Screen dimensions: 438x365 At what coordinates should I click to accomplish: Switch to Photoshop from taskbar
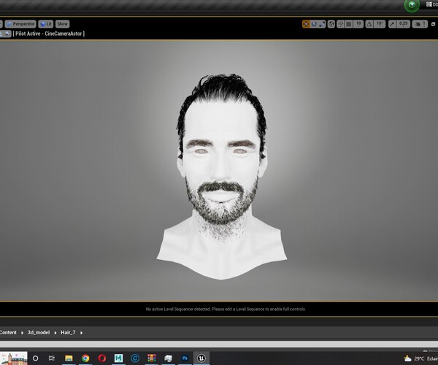click(x=185, y=358)
